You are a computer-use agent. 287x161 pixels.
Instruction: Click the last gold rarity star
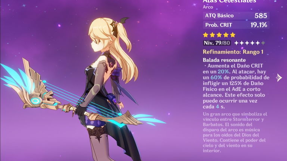(233, 35)
